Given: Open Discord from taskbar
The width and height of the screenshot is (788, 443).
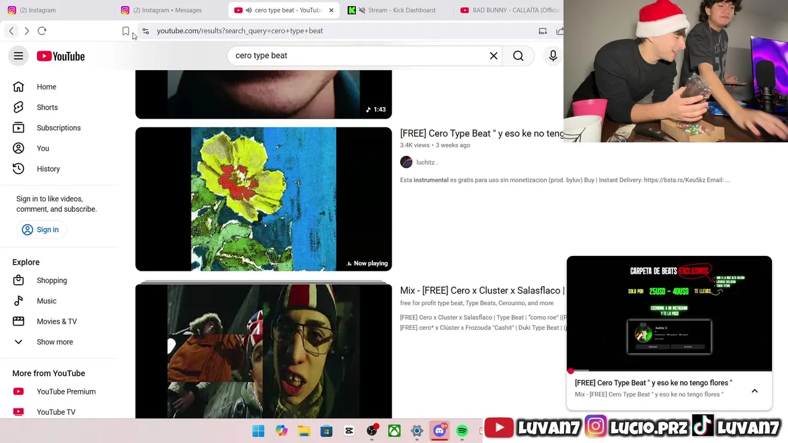Looking at the screenshot, I should (440, 431).
